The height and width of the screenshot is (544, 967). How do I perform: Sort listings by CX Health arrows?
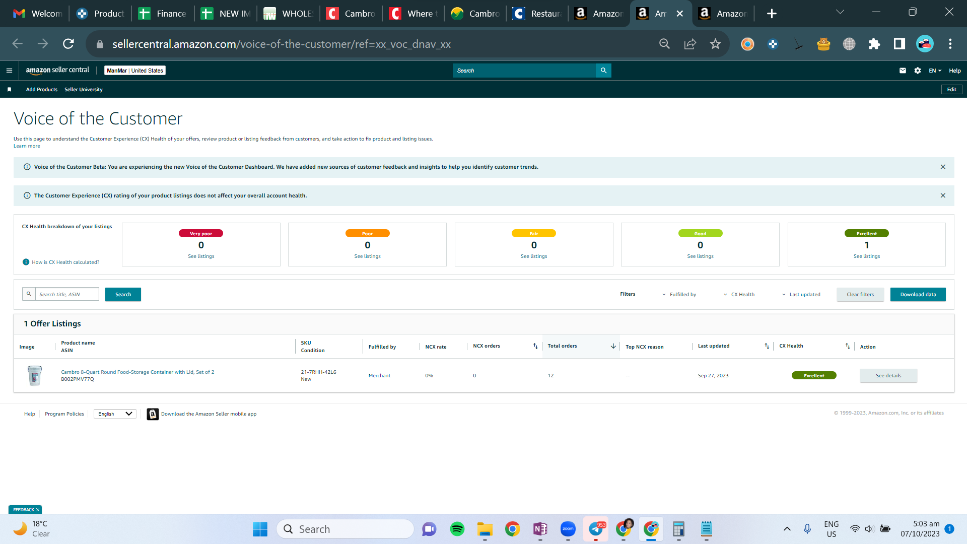tap(848, 346)
